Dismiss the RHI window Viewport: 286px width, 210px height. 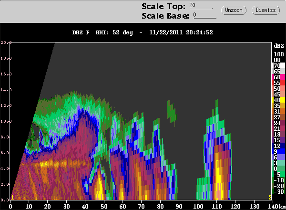[266, 10]
